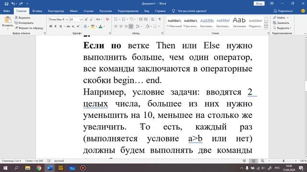The height and width of the screenshot is (172, 307).
Task: Switch to the Макет ribbon tab
Action: coord(74,11)
